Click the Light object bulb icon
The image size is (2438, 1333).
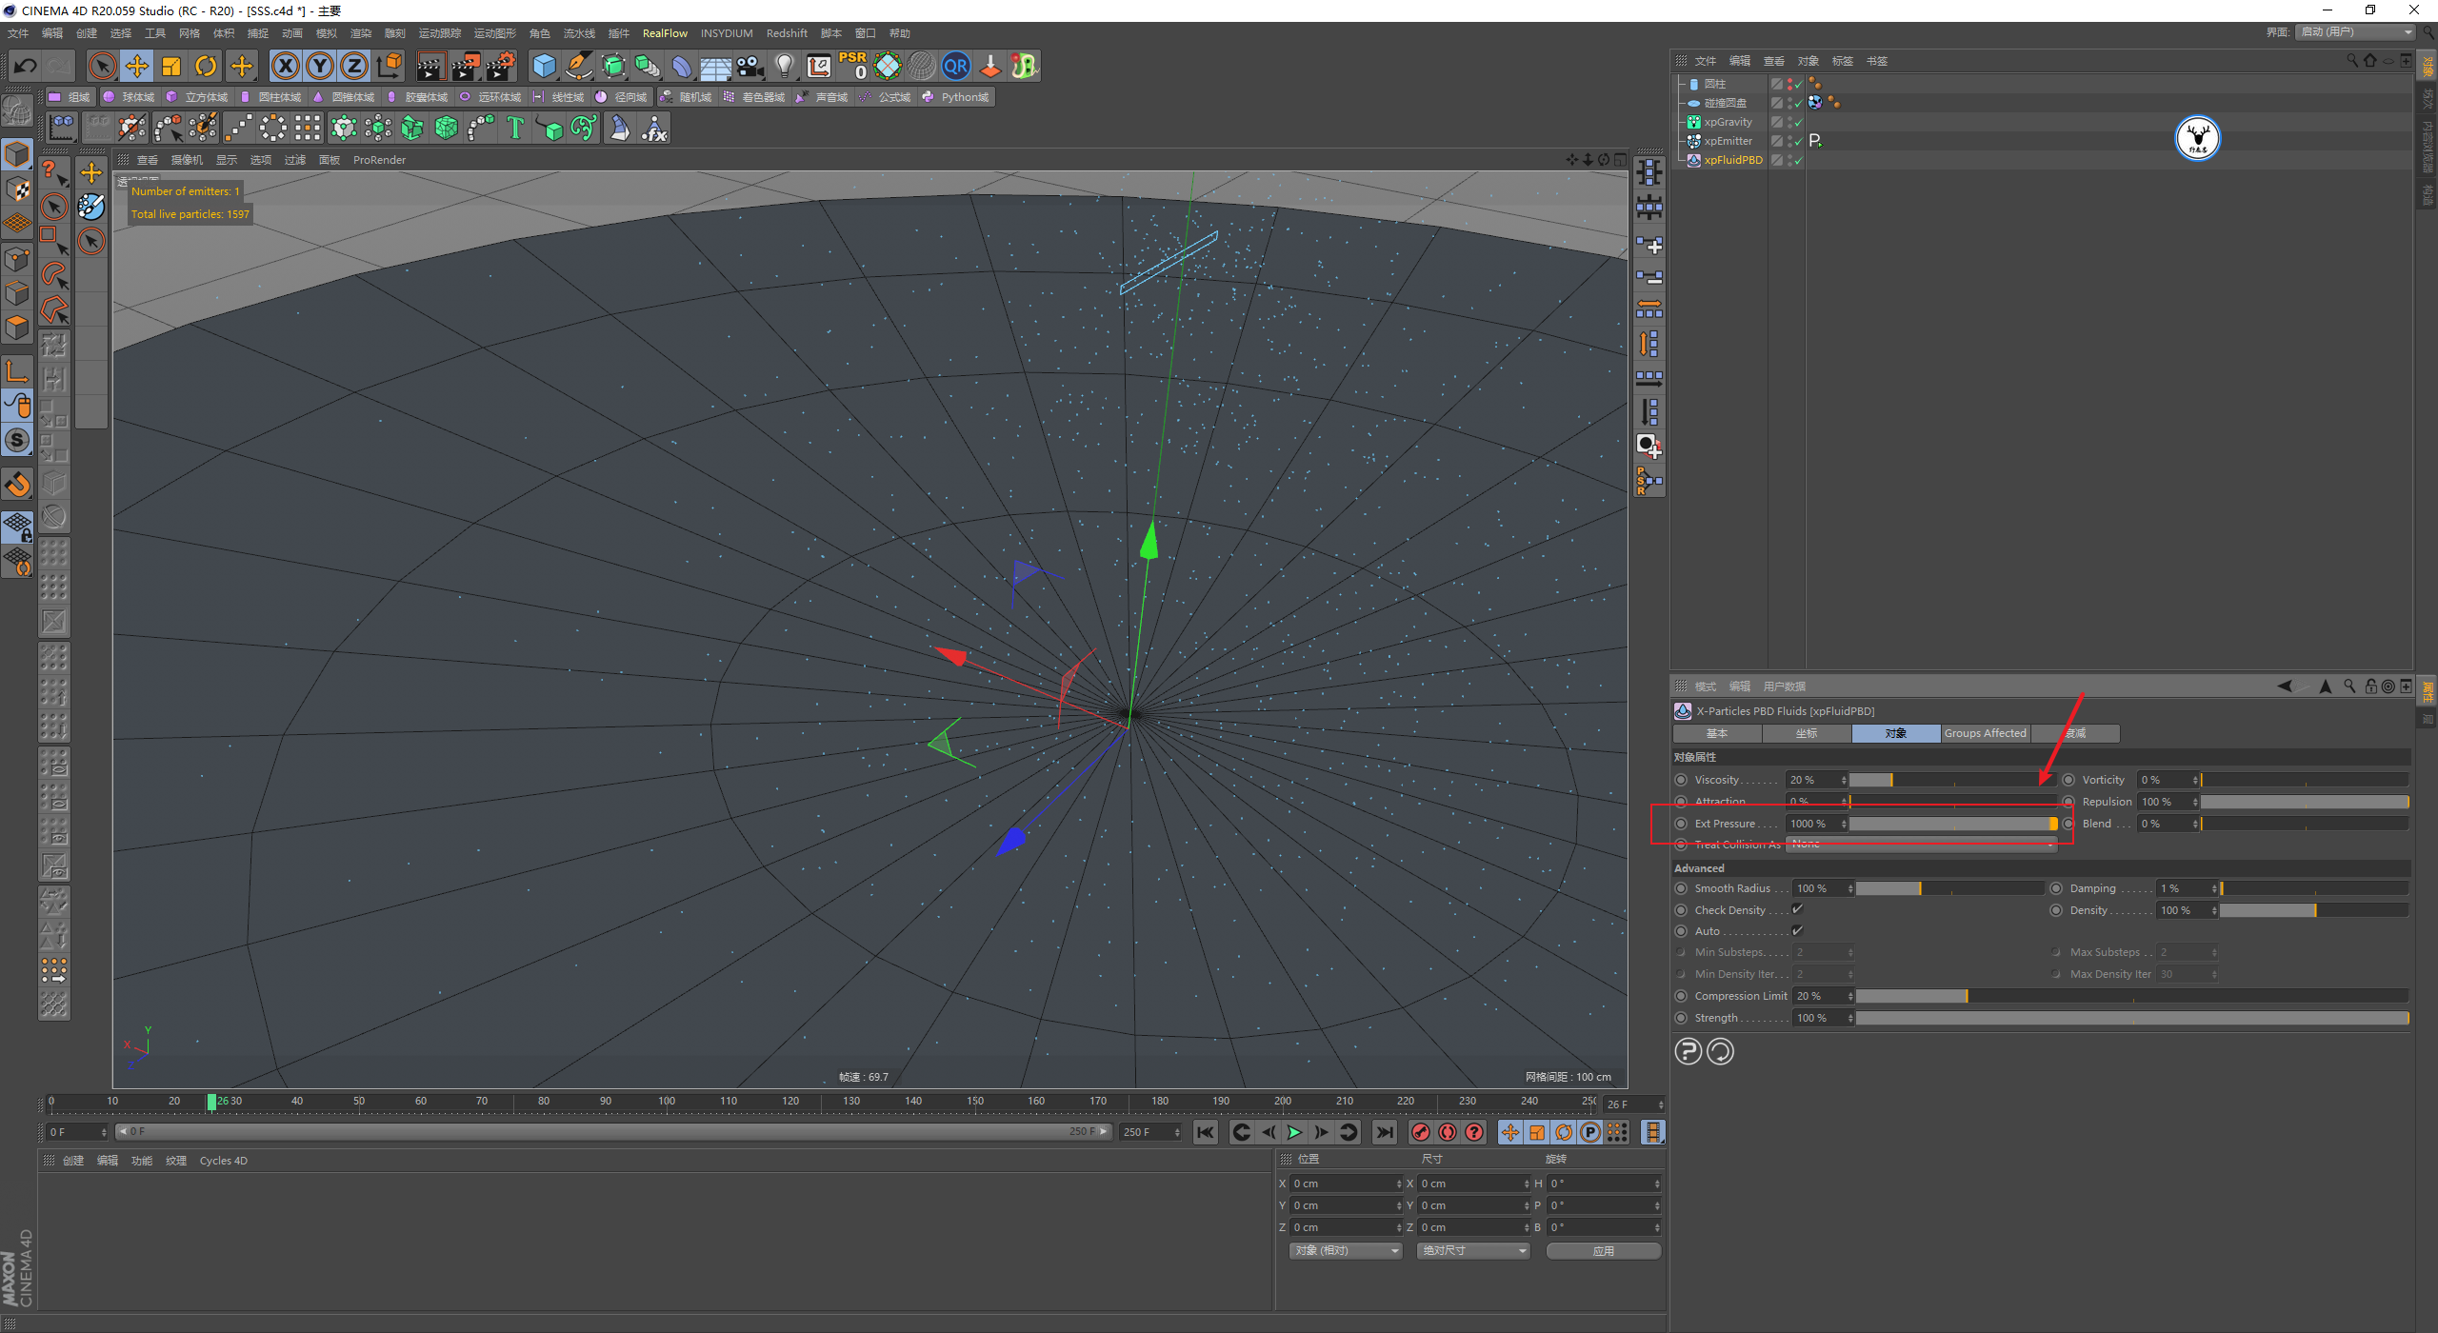point(784,66)
